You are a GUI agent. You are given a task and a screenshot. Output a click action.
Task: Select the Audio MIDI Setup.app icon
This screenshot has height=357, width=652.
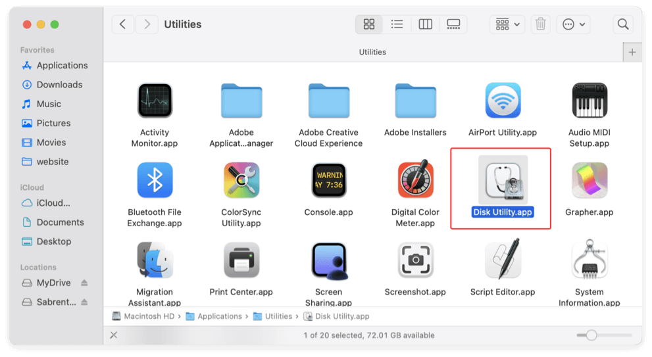click(589, 101)
